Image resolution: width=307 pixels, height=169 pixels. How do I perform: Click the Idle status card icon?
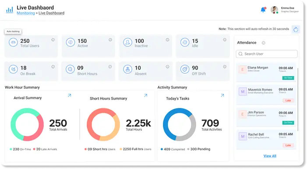(185, 42)
